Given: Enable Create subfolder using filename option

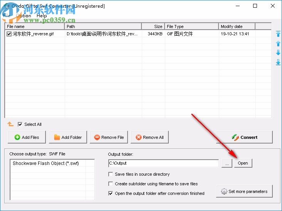Looking at the screenshot, I should click(x=111, y=184).
